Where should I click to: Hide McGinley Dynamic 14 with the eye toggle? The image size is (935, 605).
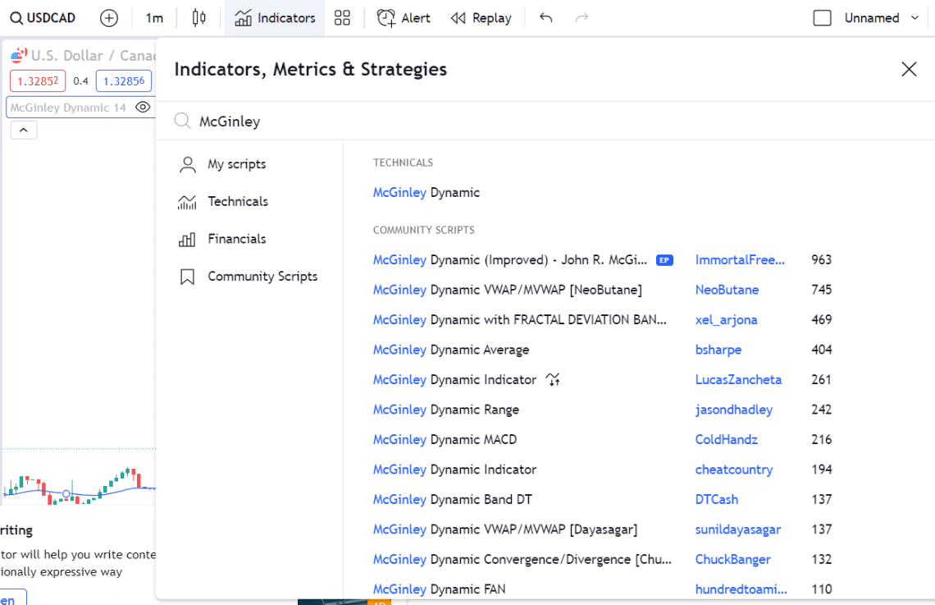[143, 107]
